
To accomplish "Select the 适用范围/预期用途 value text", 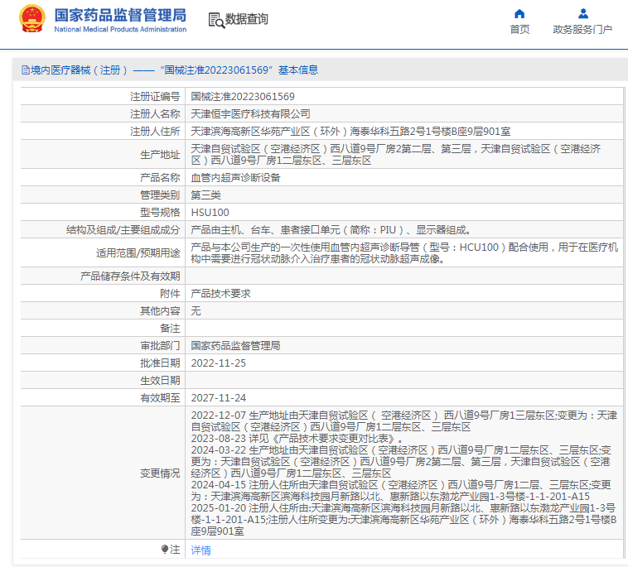I will pos(404,253).
